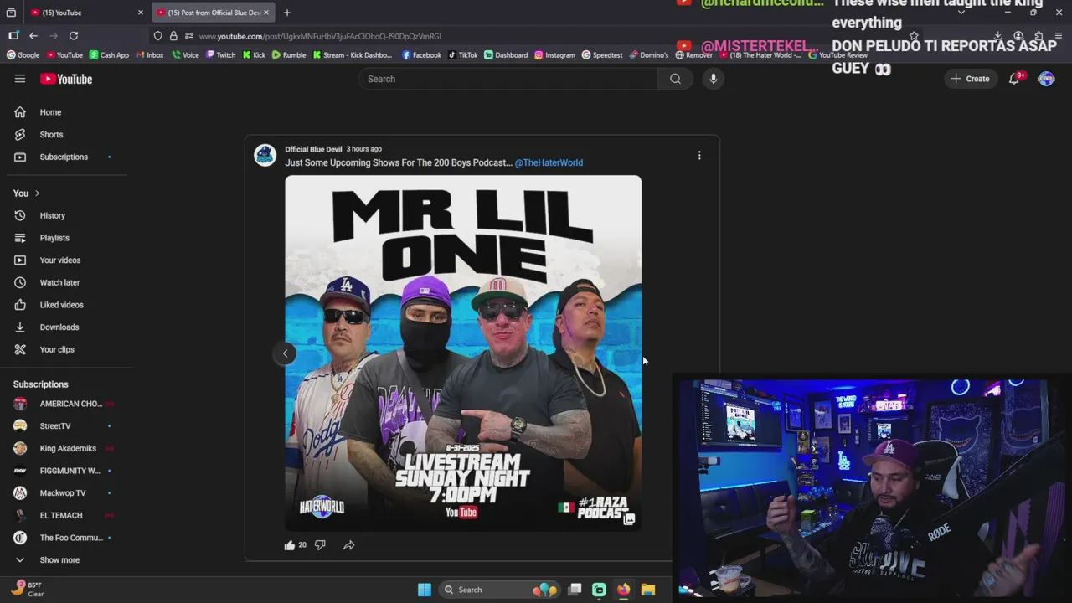The width and height of the screenshot is (1072, 603).
Task: Open the Rumble bookmark
Action: coord(289,55)
